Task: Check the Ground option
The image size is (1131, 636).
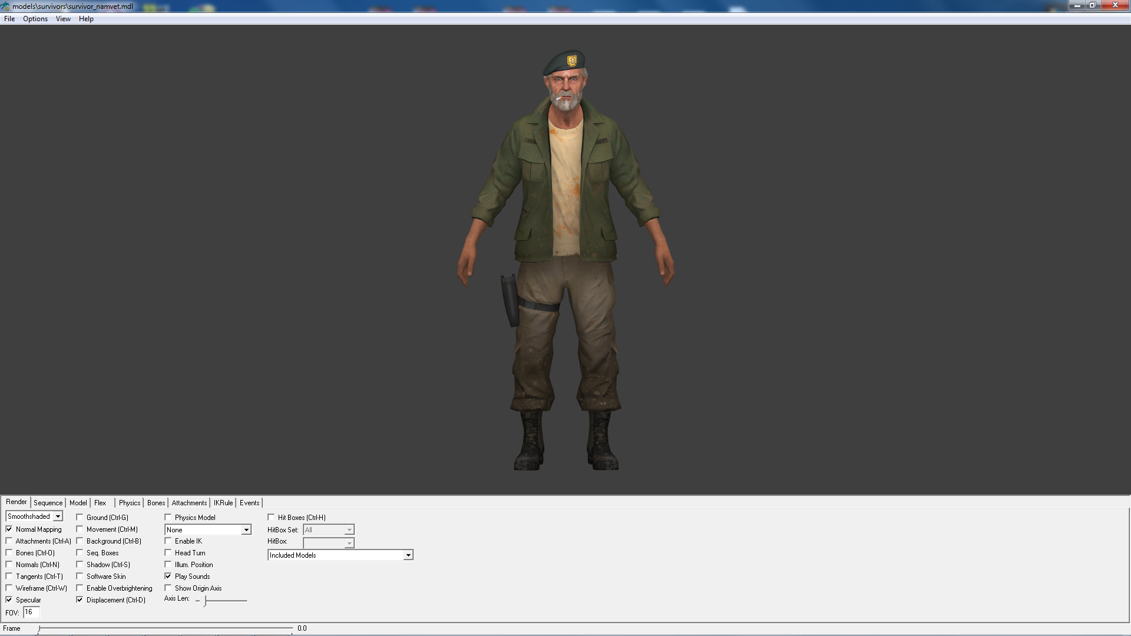Action: pos(80,518)
